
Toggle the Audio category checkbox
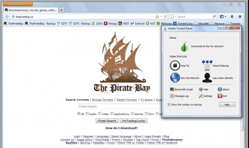click(x=87, y=114)
